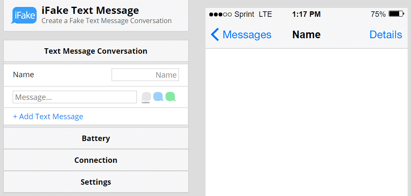This screenshot has height=196, width=411.
Task: Select the grey speech bubble style
Action: point(146,97)
